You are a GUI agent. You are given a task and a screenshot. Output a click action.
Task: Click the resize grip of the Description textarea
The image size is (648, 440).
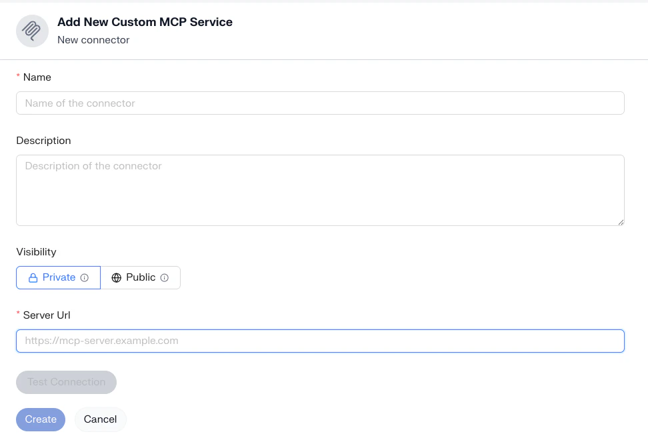(621, 222)
